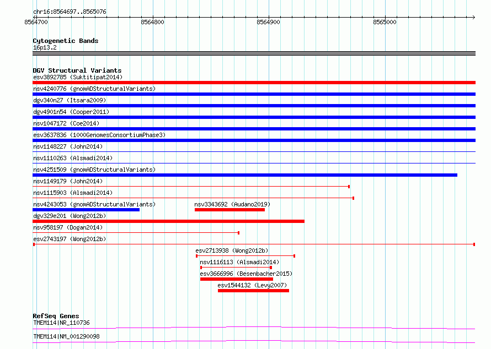Open the nsv4240776 (gnomADStructuralVariants) label
Viewport: 491px width, 349px height.
[x=94, y=89]
